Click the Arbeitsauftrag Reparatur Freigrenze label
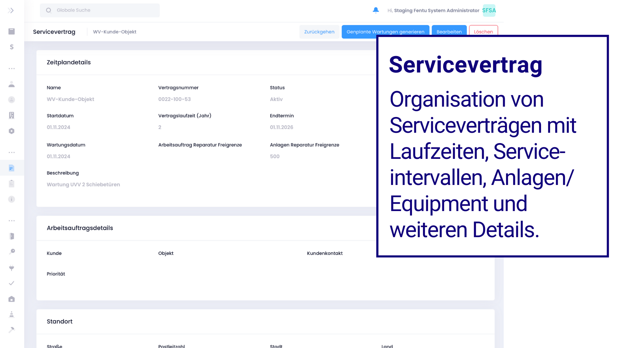The height and width of the screenshot is (348, 618). coord(200,145)
